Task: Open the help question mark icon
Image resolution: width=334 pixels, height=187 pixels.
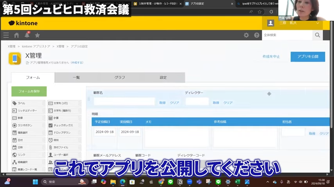Action: 257,35
